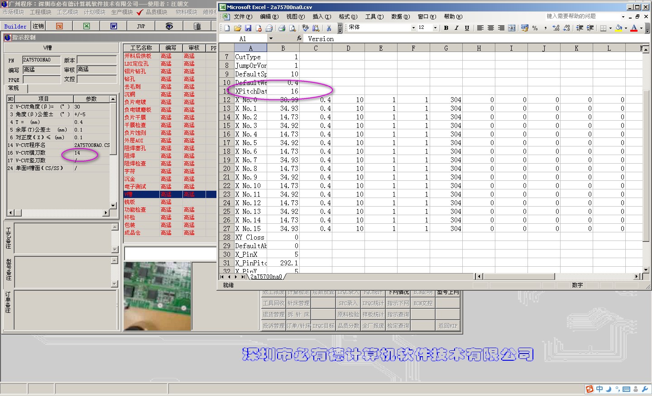The height and width of the screenshot is (396, 652).
Task: Click soft keyboard icon in IME bar
Action: [x=627, y=389]
